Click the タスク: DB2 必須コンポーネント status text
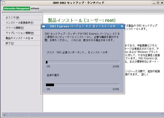Viewport: 164px width, 118px height. (x=77, y=52)
